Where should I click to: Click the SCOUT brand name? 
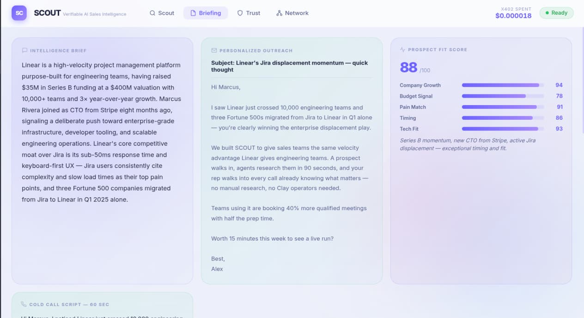coord(47,13)
